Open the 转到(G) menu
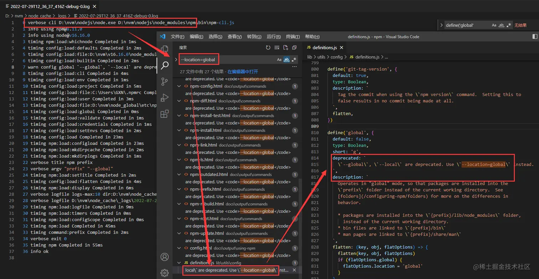 pyautogui.click(x=254, y=37)
